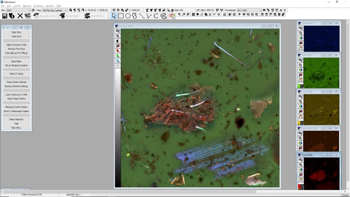This screenshot has height=197, width=350.
Task: Click Backup Hardware Settings button
Action: tap(16, 86)
